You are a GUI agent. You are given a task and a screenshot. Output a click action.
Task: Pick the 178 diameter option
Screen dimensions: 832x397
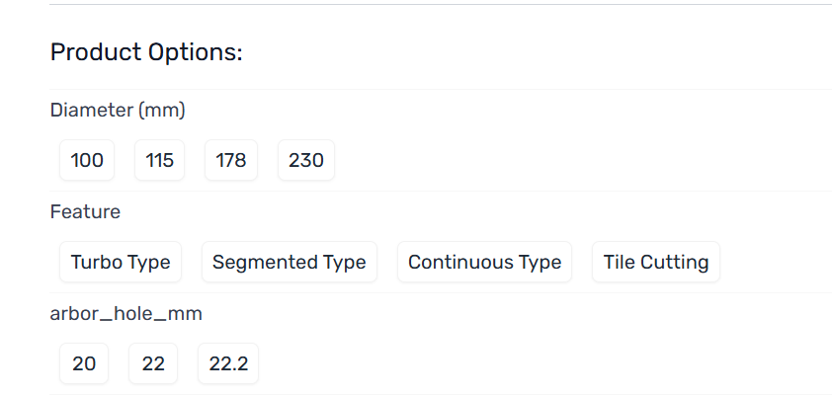coord(230,160)
